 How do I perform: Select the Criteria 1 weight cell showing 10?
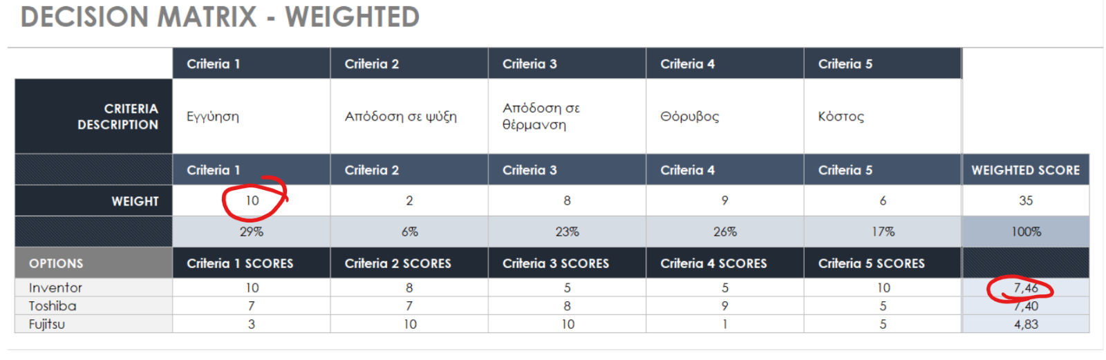click(x=252, y=200)
